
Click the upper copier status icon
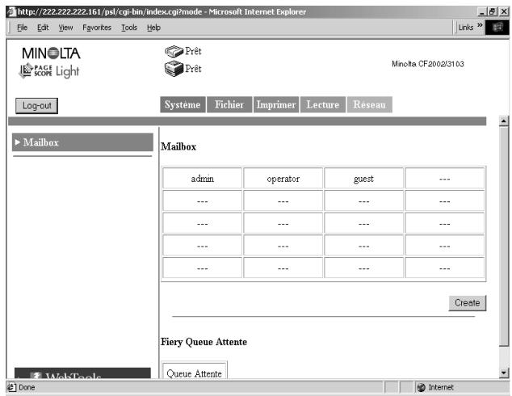(174, 51)
